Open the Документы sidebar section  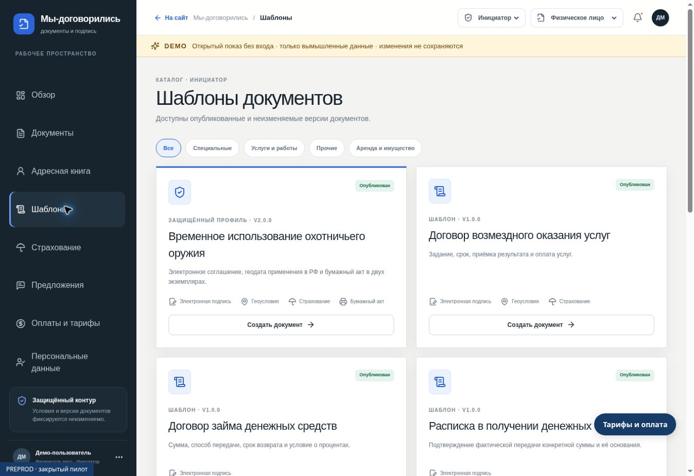tap(67, 133)
